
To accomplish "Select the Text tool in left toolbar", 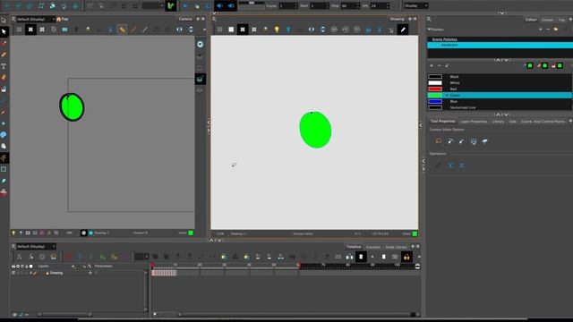I will coord(4,66).
